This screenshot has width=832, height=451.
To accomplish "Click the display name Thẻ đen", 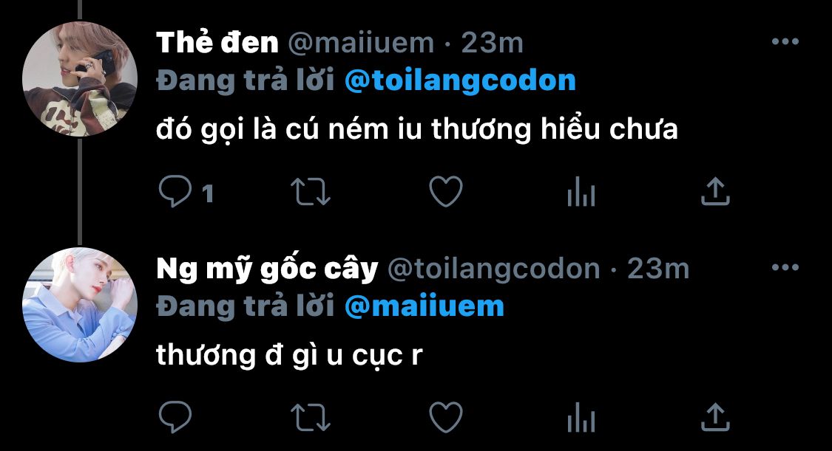I will click(x=217, y=42).
